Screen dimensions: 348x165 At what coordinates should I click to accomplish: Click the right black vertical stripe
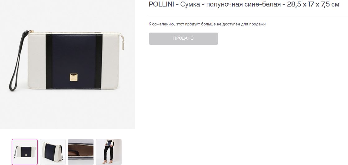(99, 61)
